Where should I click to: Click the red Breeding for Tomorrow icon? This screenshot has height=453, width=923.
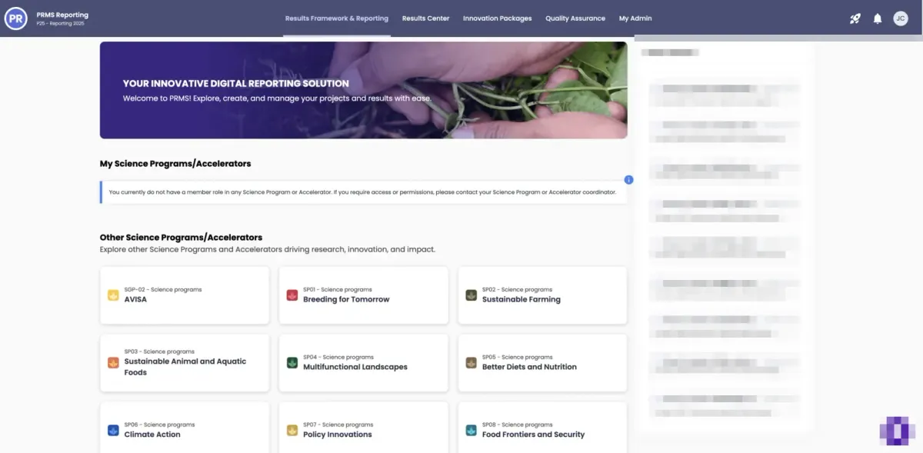[292, 295]
